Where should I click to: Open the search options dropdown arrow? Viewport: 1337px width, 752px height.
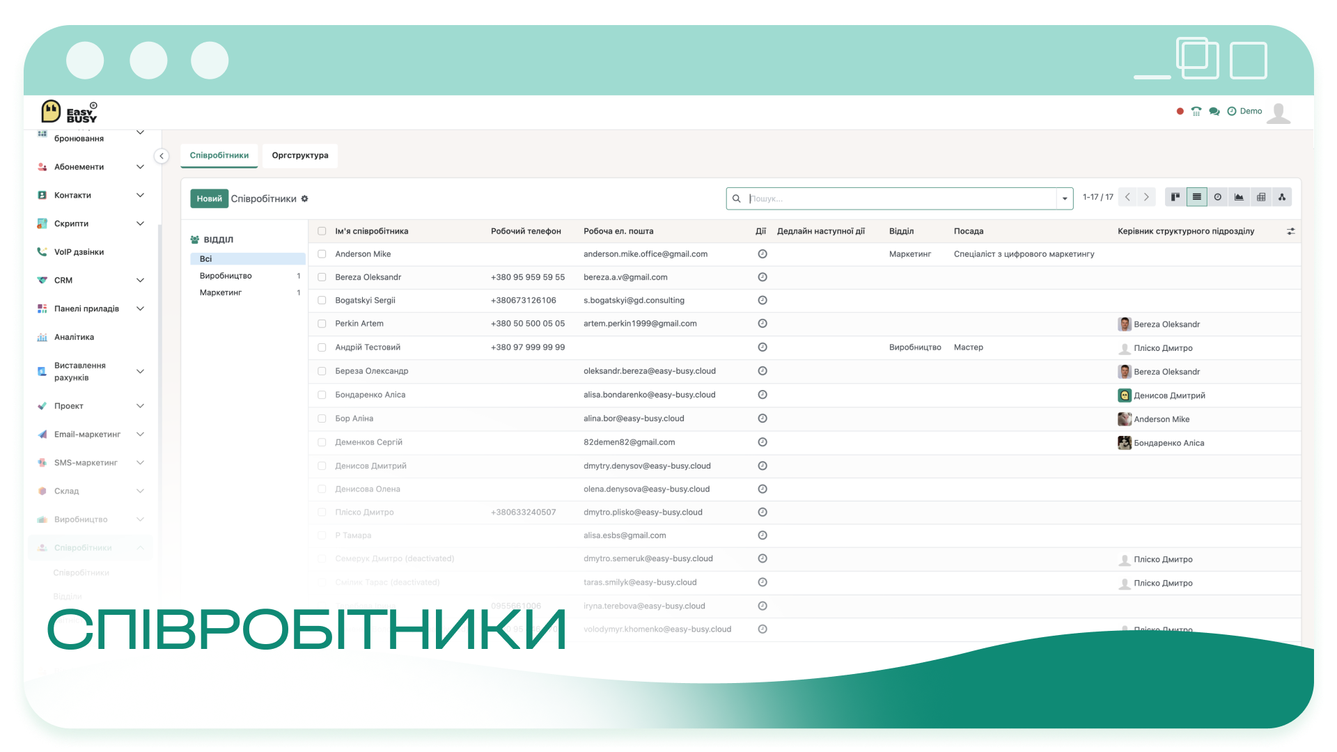click(x=1065, y=198)
